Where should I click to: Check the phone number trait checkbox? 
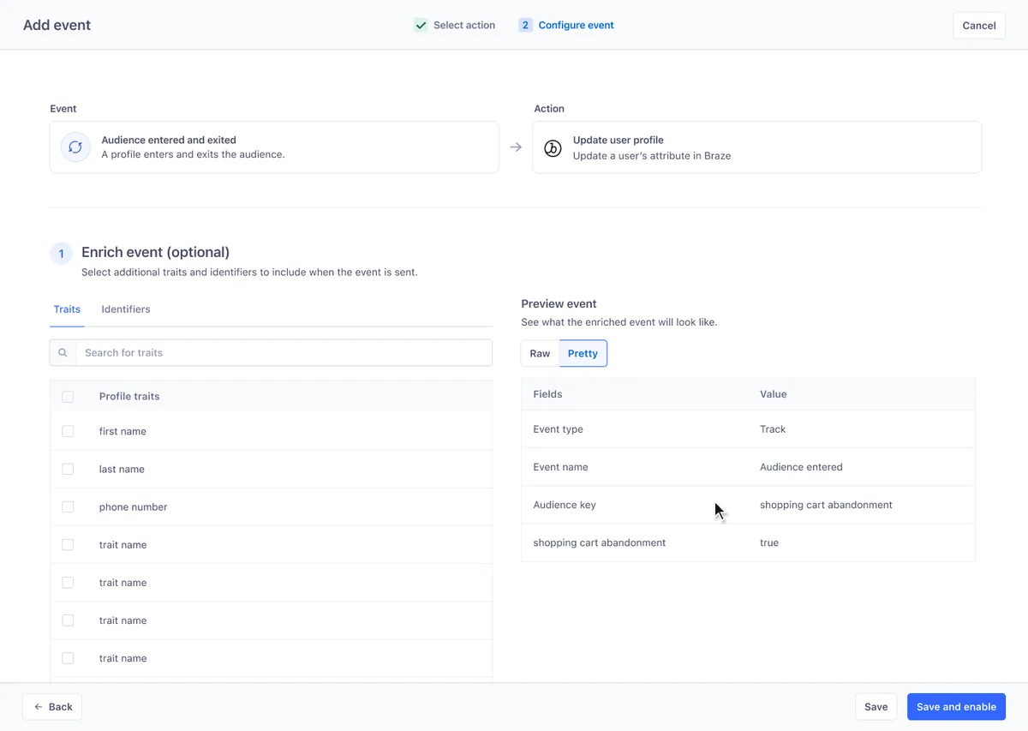[x=68, y=506]
